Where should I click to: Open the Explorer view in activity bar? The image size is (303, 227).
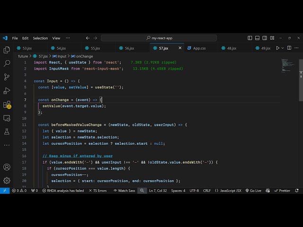pos(7,50)
